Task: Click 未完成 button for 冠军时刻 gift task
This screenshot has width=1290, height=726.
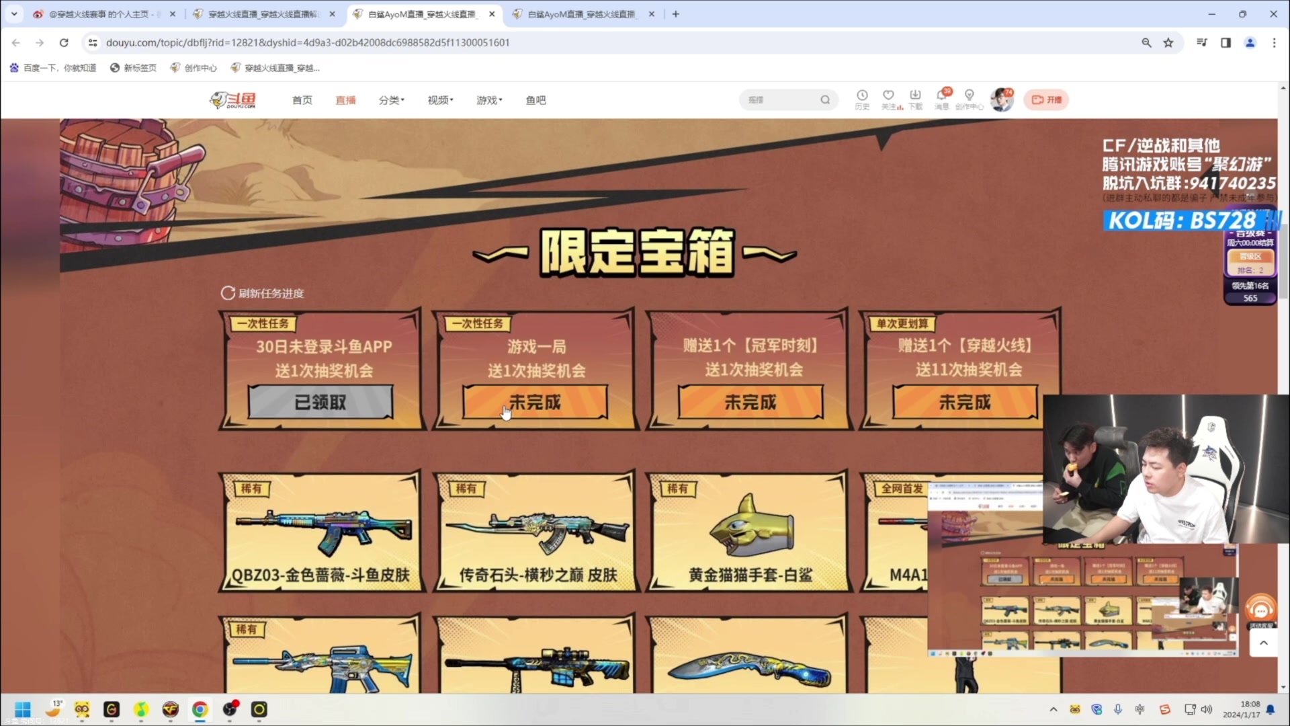Action: [x=750, y=402]
